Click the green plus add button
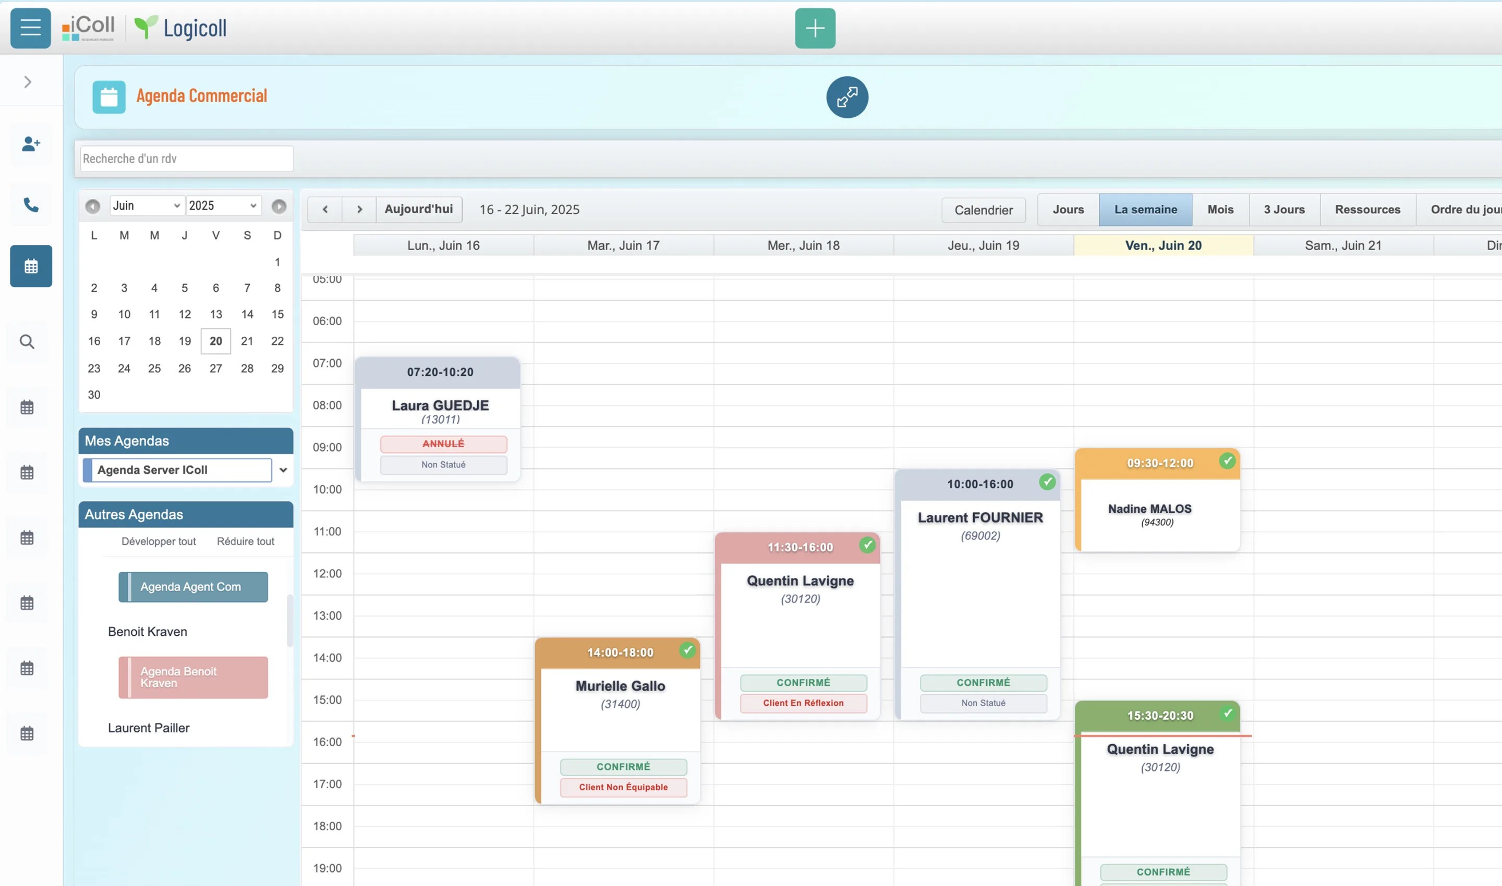The width and height of the screenshot is (1502, 886). 814,28
